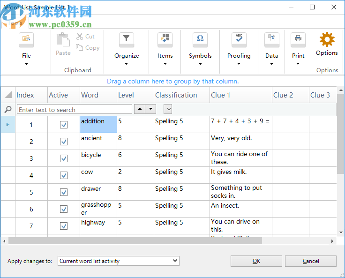Click the Paste clipboard icon
The image size is (345, 278).
pyautogui.click(x=63, y=40)
